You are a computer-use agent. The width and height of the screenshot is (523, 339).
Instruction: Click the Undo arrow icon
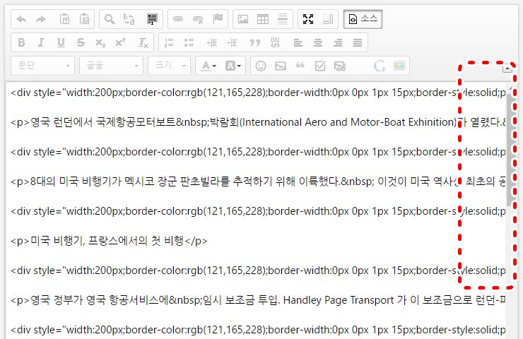(21, 19)
